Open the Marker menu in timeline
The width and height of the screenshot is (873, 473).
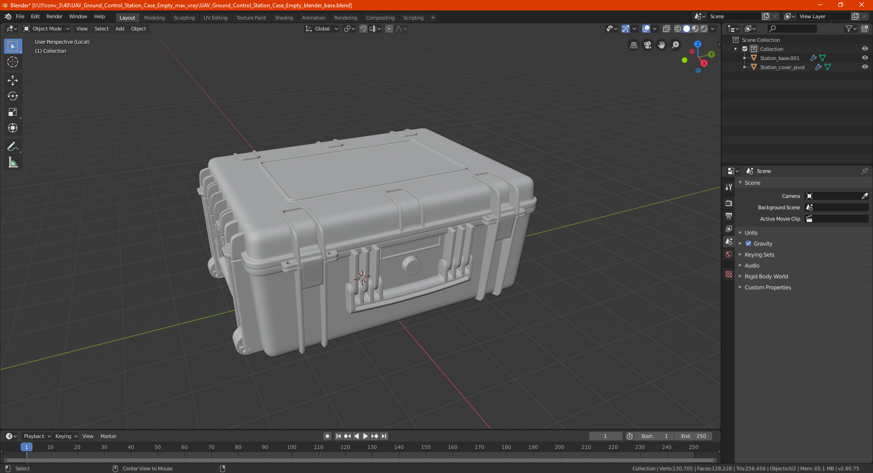(x=108, y=436)
